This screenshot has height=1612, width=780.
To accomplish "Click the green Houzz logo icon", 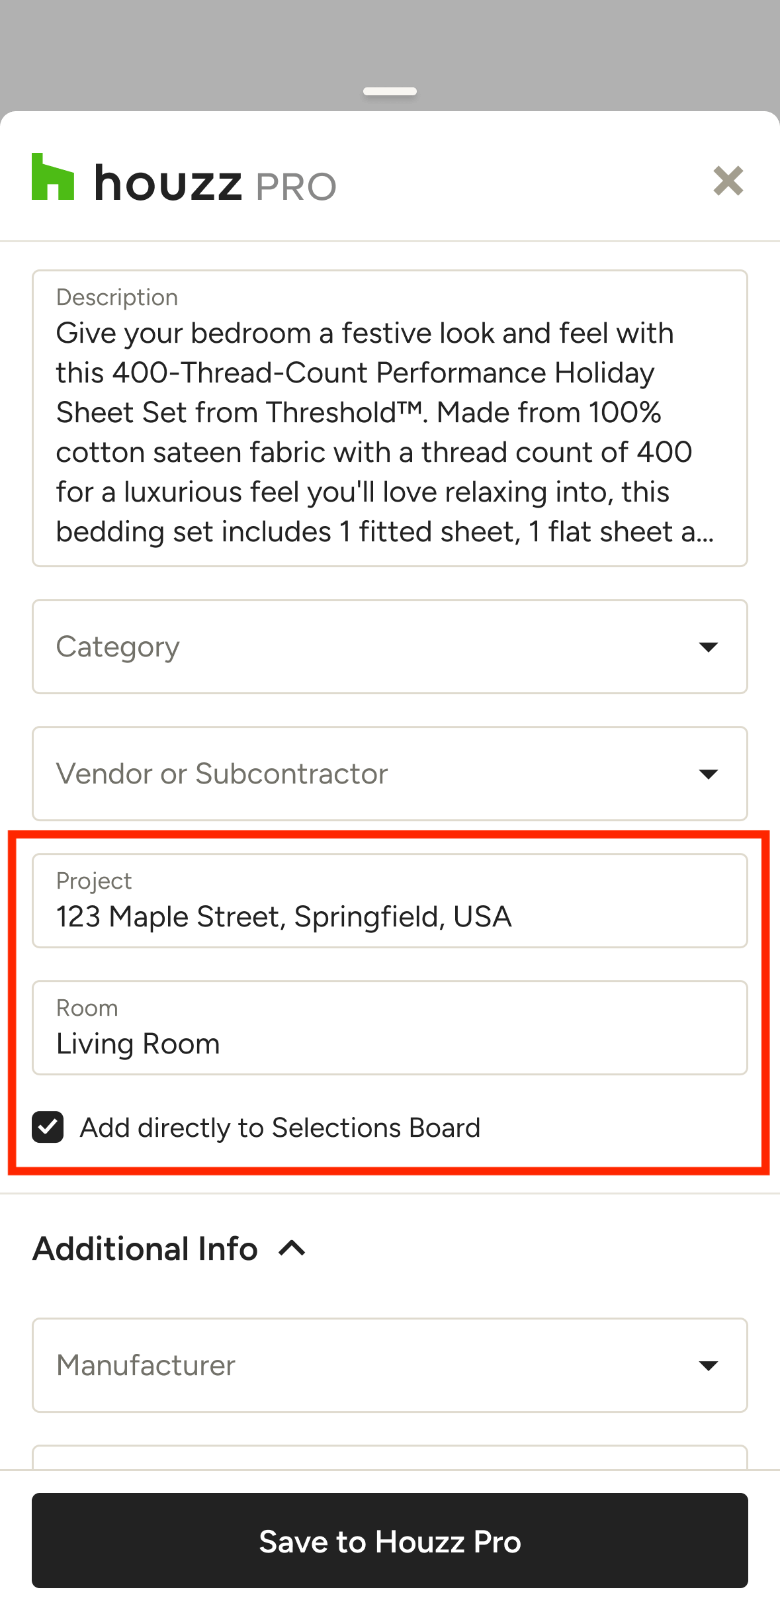I will 53,177.
